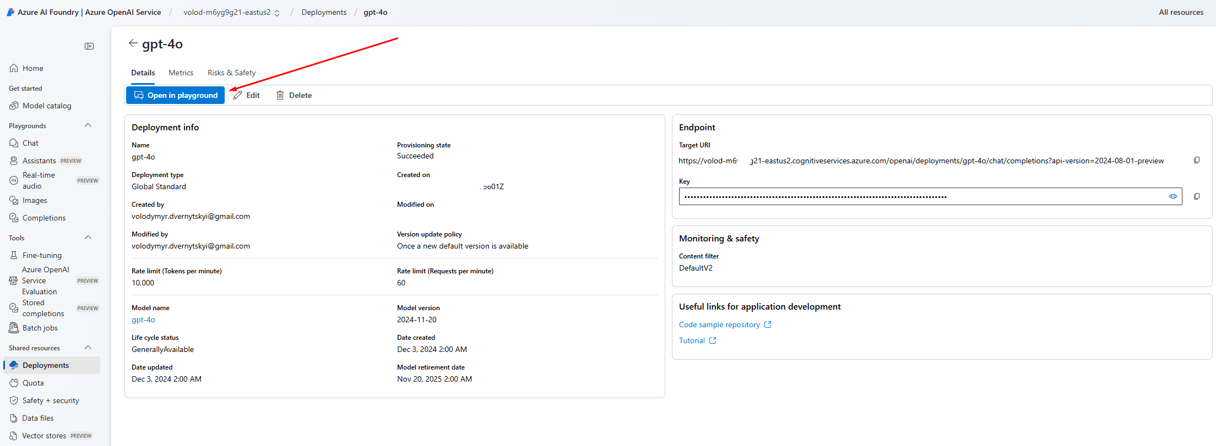This screenshot has height=446, width=1216.
Task: Click the Date updated Dec 3, 2024 value
Action: click(166, 379)
